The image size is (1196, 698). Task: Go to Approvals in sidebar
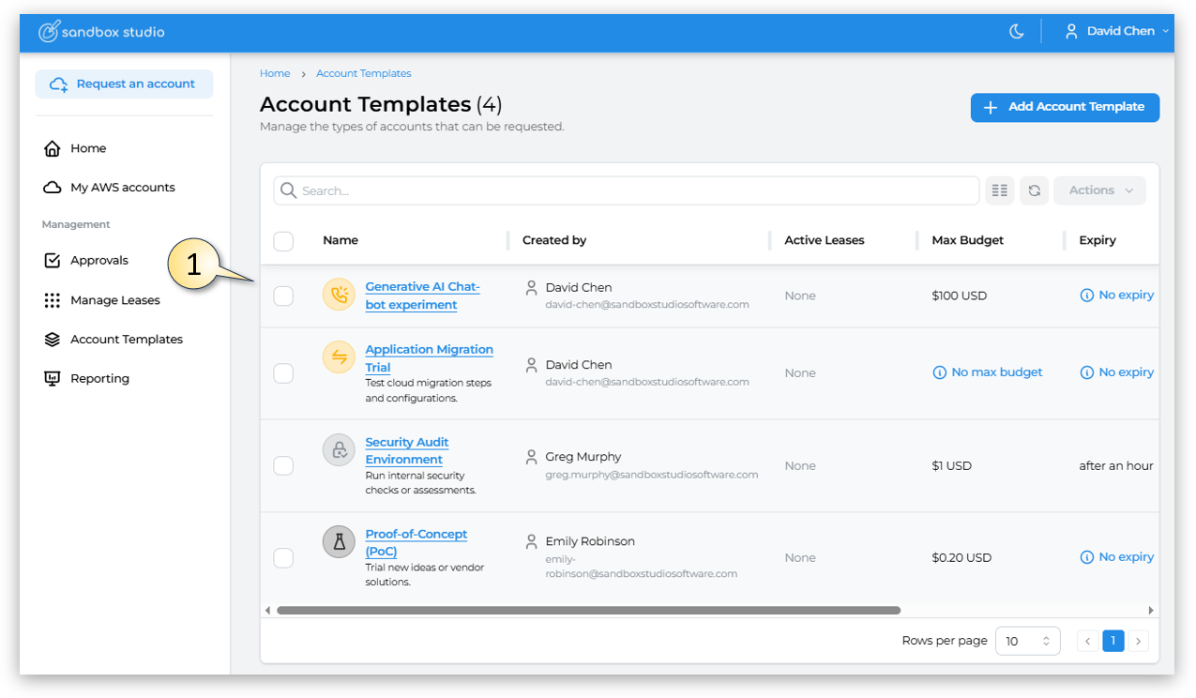click(98, 261)
